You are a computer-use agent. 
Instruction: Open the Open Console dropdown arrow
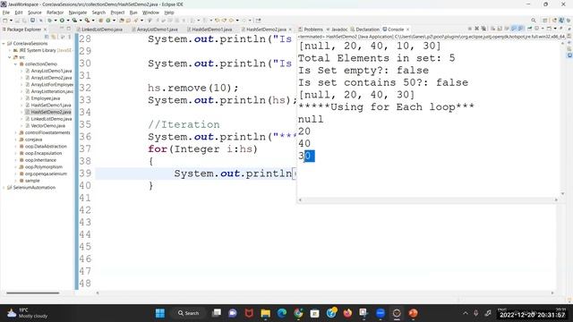click(x=555, y=29)
